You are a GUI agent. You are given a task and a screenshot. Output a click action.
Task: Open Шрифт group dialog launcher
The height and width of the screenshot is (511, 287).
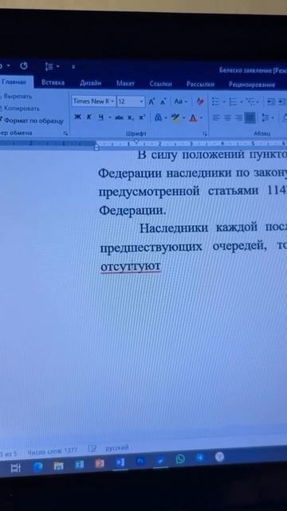click(205, 134)
